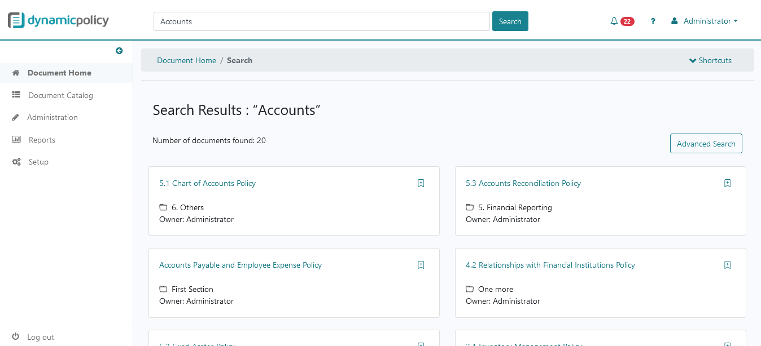Screen dimensions: 761x346
Task: Click the Search breadcrumb text
Action: coord(239,60)
